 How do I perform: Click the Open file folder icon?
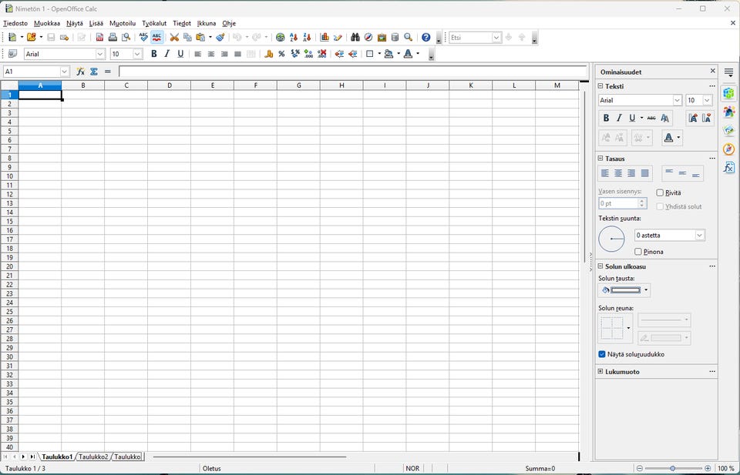(x=31, y=37)
